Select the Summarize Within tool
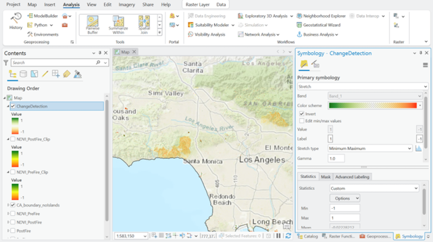 pyautogui.click(x=118, y=25)
